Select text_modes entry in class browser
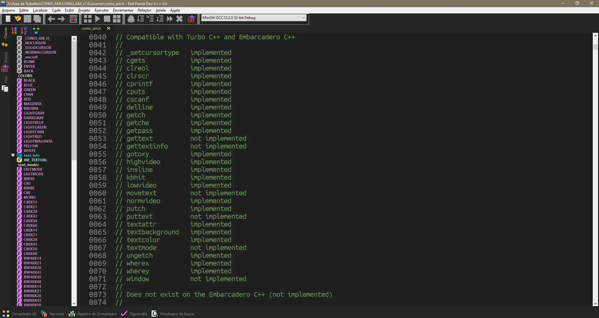The height and width of the screenshot is (318, 599). (28, 165)
